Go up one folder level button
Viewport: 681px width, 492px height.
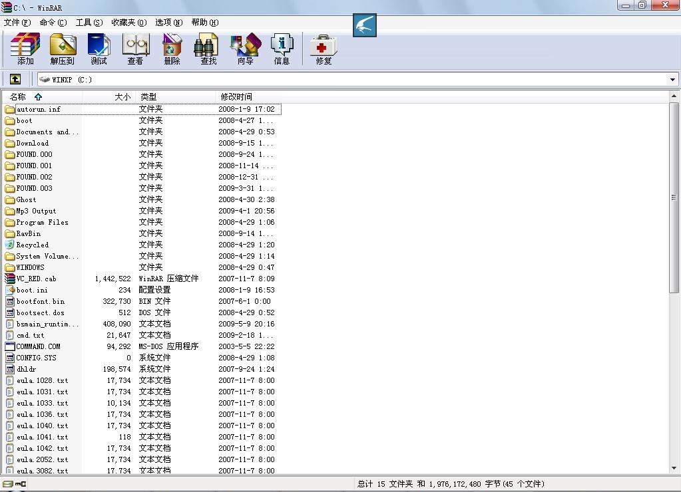coord(15,79)
